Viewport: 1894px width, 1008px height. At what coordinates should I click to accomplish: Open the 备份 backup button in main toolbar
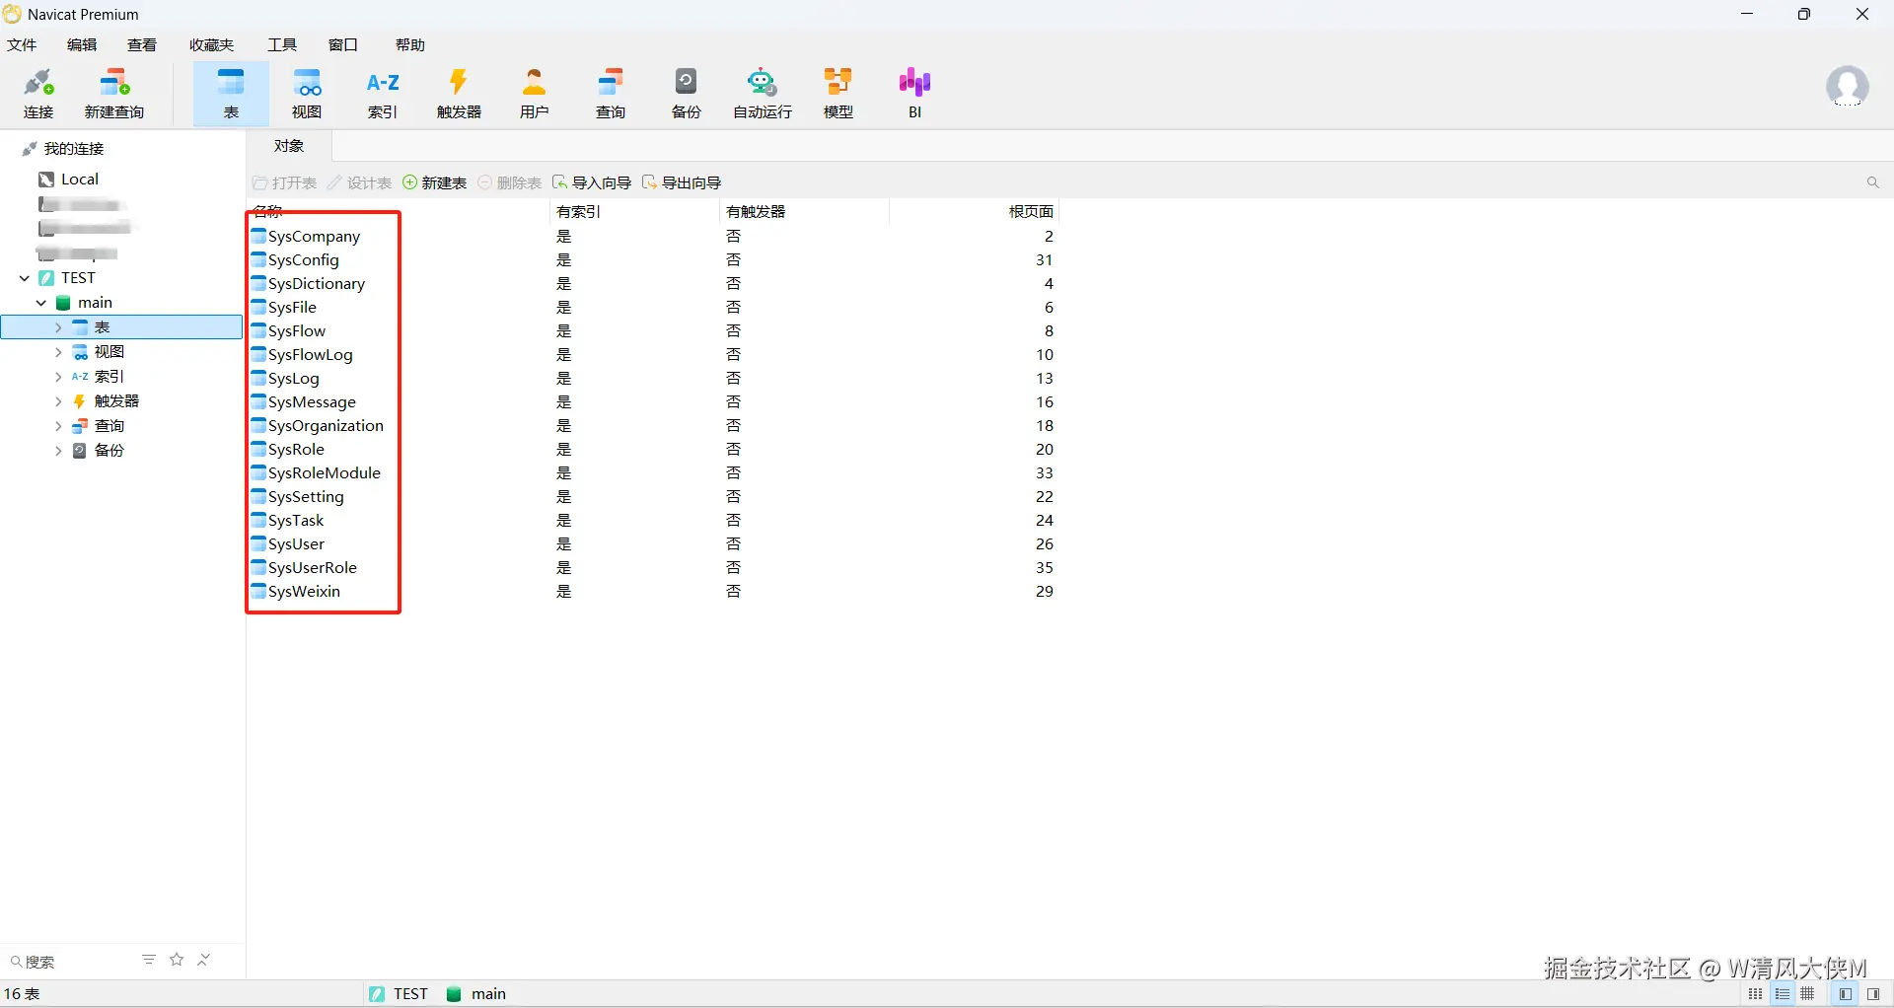[687, 94]
